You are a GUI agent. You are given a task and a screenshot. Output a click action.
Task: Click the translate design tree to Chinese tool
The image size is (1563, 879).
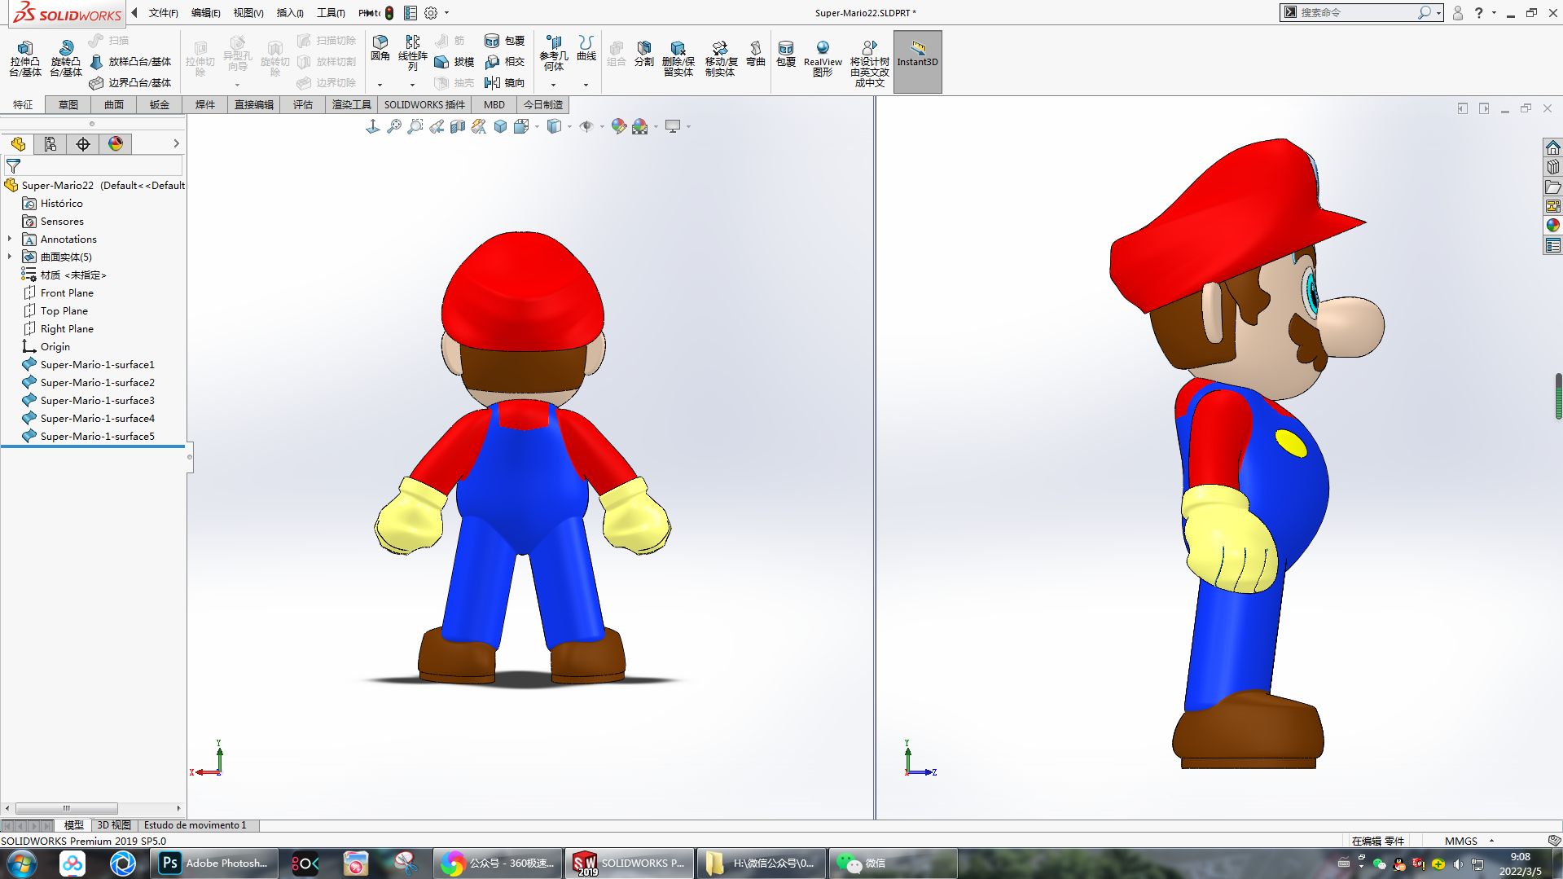click(870, 64)
